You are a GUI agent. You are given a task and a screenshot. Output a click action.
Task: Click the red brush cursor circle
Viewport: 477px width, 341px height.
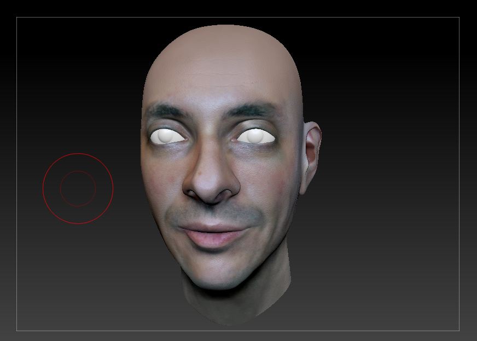point(78,188)
